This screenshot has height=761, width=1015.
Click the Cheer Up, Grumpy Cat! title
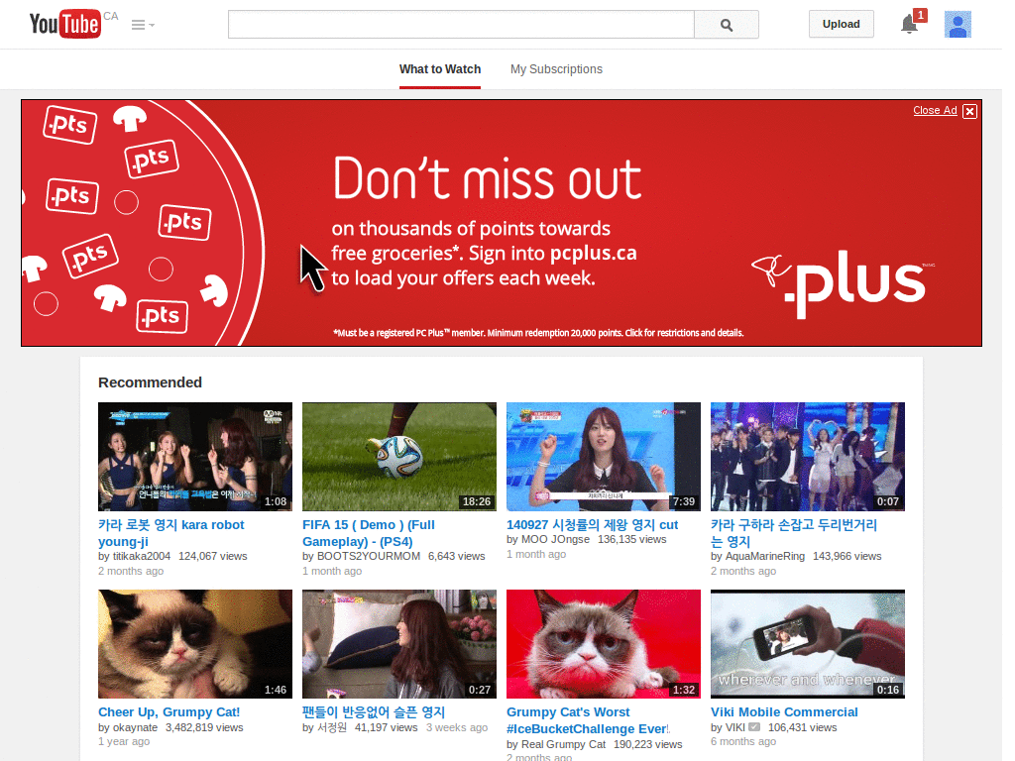169,711
